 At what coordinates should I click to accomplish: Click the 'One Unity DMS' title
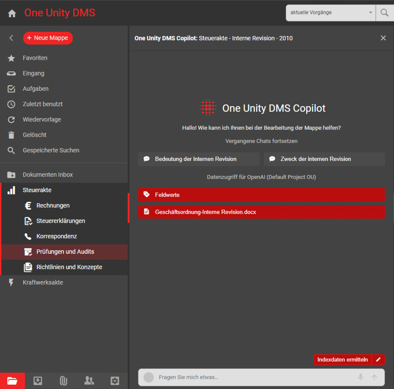coord(60,13)
